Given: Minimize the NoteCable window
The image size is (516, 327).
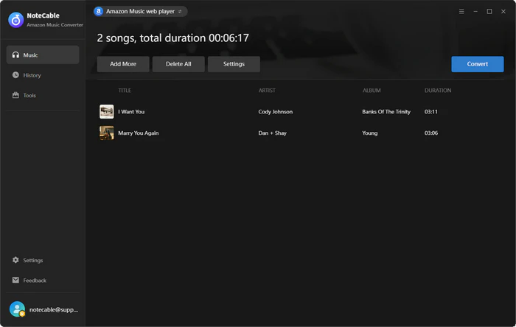Looking at the screenshot, I should [475, 12].
